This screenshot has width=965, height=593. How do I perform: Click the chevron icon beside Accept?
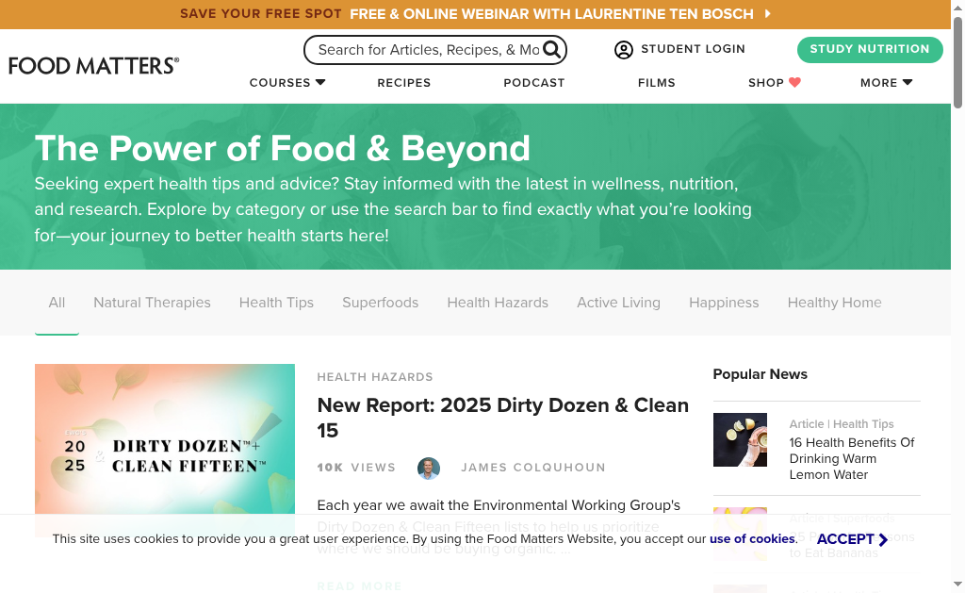tap(883, 539)
